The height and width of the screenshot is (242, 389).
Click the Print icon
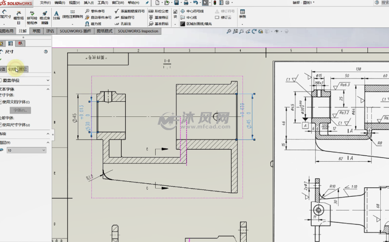(186, 3)
